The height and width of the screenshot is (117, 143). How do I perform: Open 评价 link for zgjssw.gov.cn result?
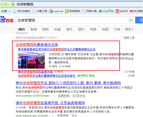coord(74,116)
